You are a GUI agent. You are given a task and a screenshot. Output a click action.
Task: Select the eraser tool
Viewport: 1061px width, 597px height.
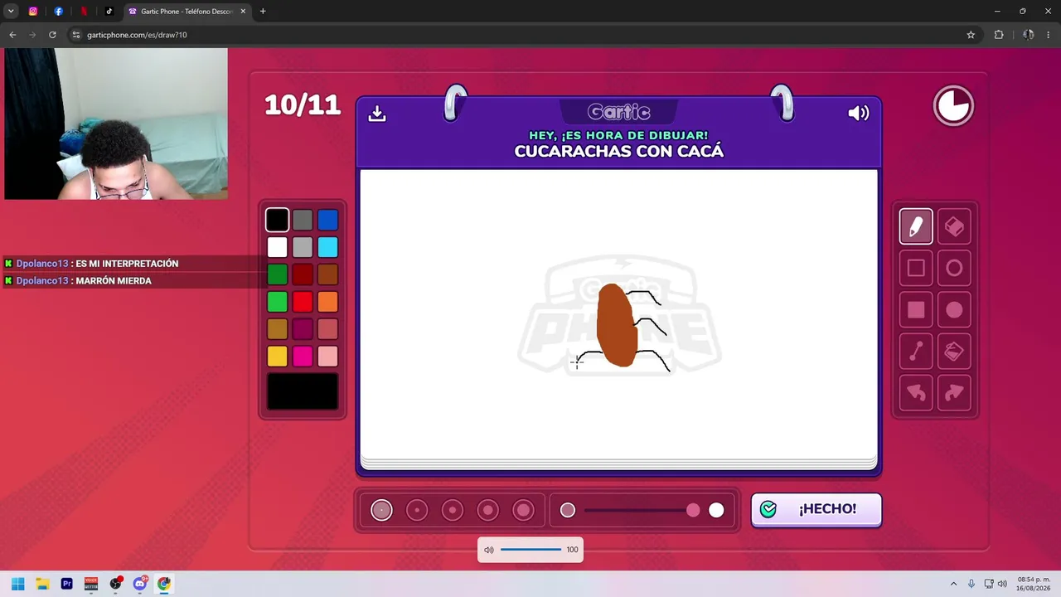coord(954,226)
